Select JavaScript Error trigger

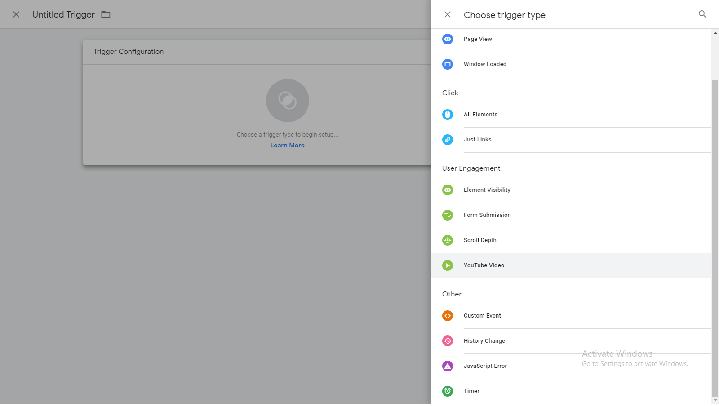click(x=572, y=366)
